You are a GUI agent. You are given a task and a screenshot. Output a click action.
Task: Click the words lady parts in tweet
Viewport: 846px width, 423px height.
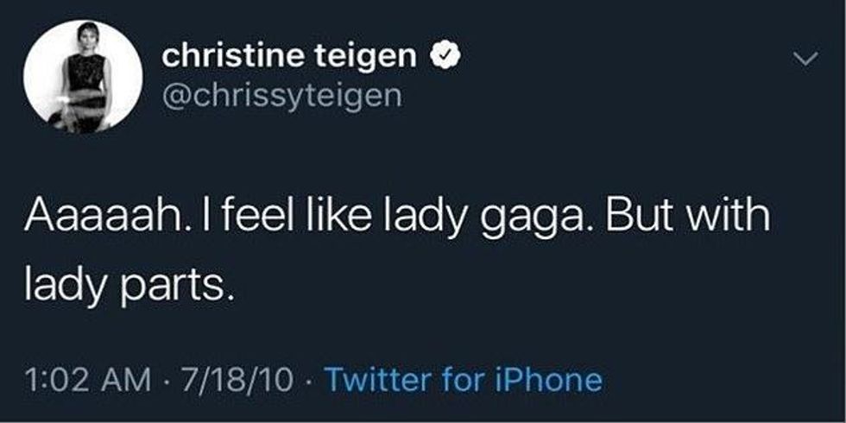coord(129,285)
